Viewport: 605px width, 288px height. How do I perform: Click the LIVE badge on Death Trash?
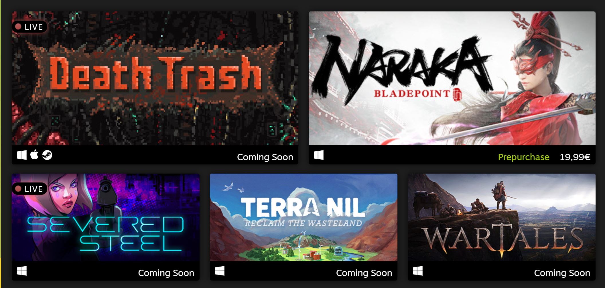coord(29,27)
